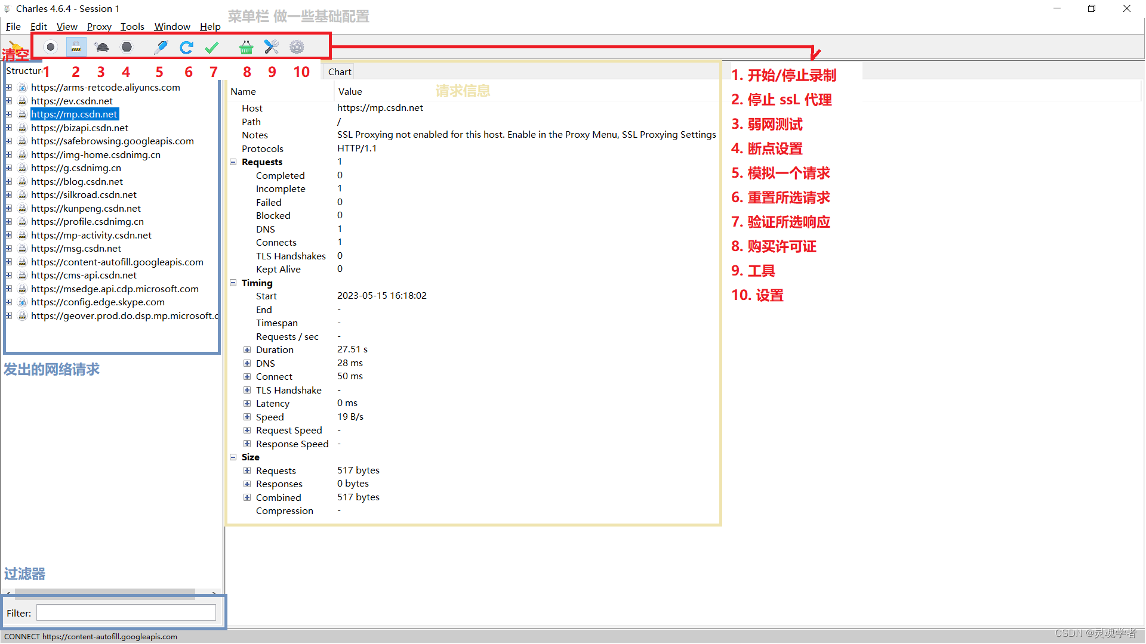Select https://msg.csdn.net host entry
The height and width of the screenshot is (644, 1146).
pos(76,249)
